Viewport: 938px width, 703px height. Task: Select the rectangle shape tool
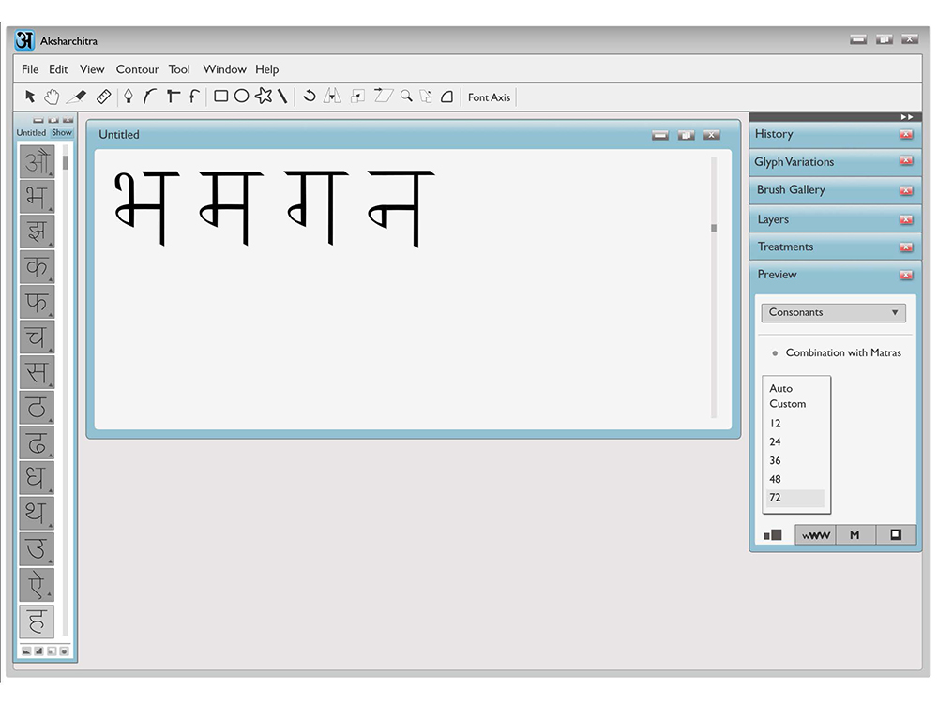(220, 97)
